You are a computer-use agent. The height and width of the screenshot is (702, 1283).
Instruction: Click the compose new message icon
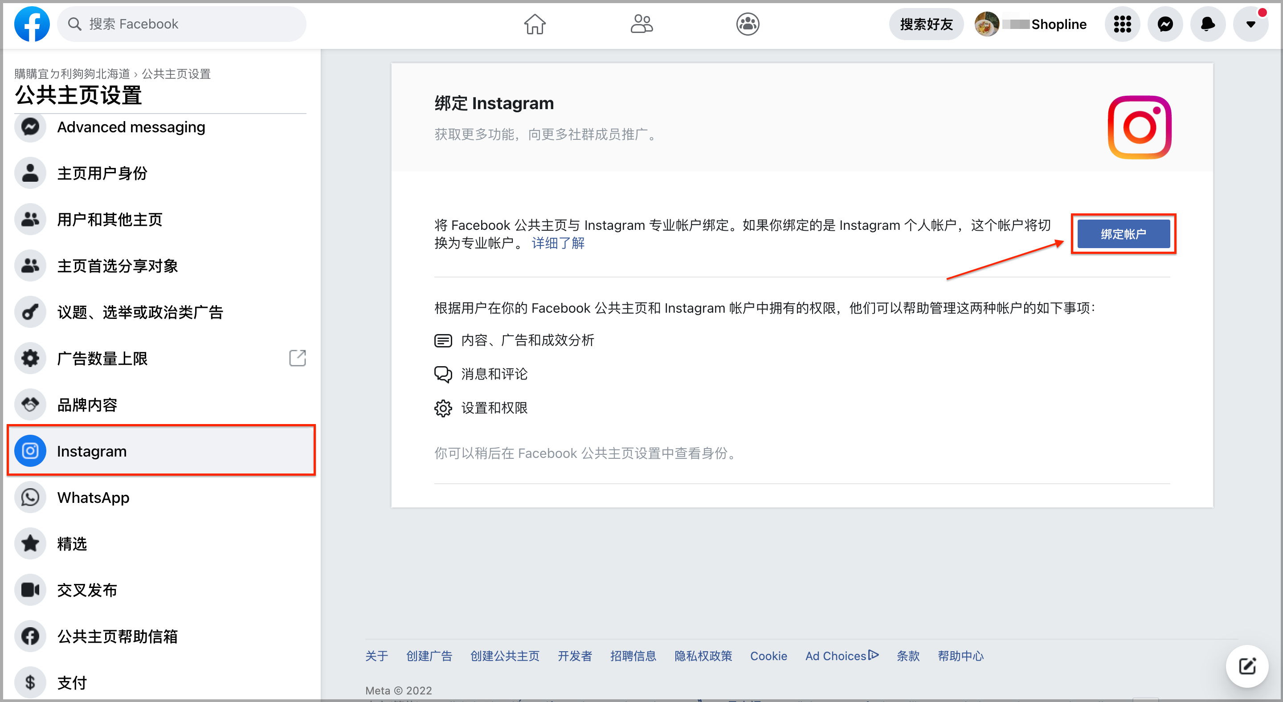pos(1246,665)
